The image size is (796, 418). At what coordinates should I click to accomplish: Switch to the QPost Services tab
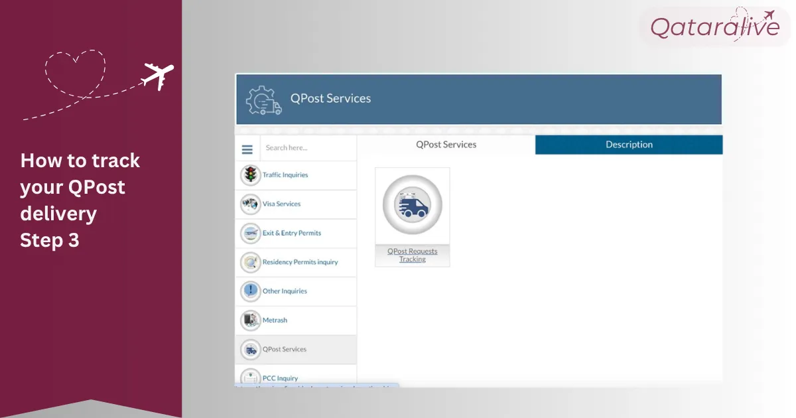446,145
